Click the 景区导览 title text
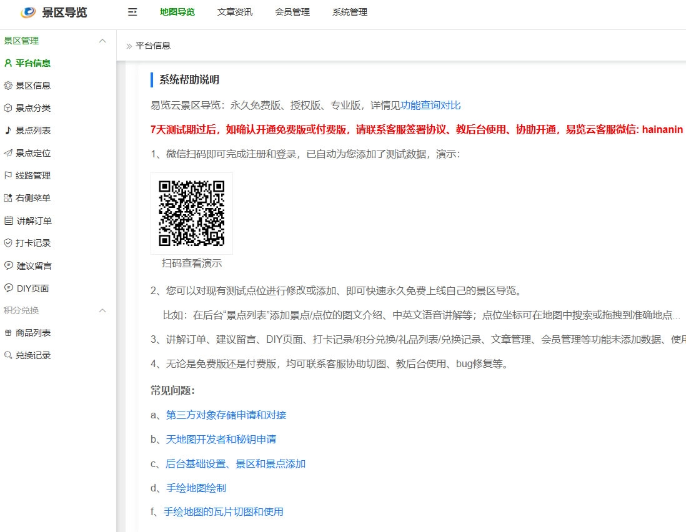The width and height of the screenshot is (686, 532). (64, 12)
